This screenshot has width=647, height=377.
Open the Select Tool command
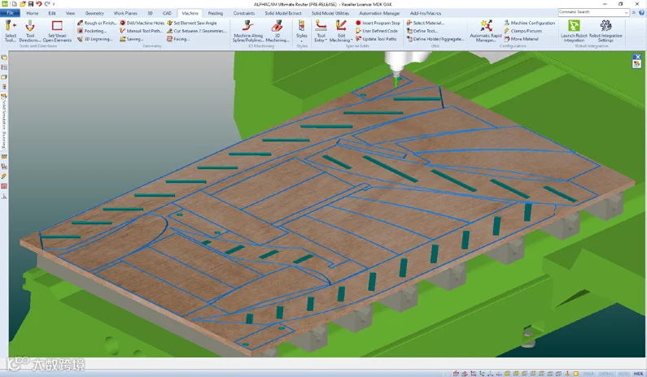[11, 32]
